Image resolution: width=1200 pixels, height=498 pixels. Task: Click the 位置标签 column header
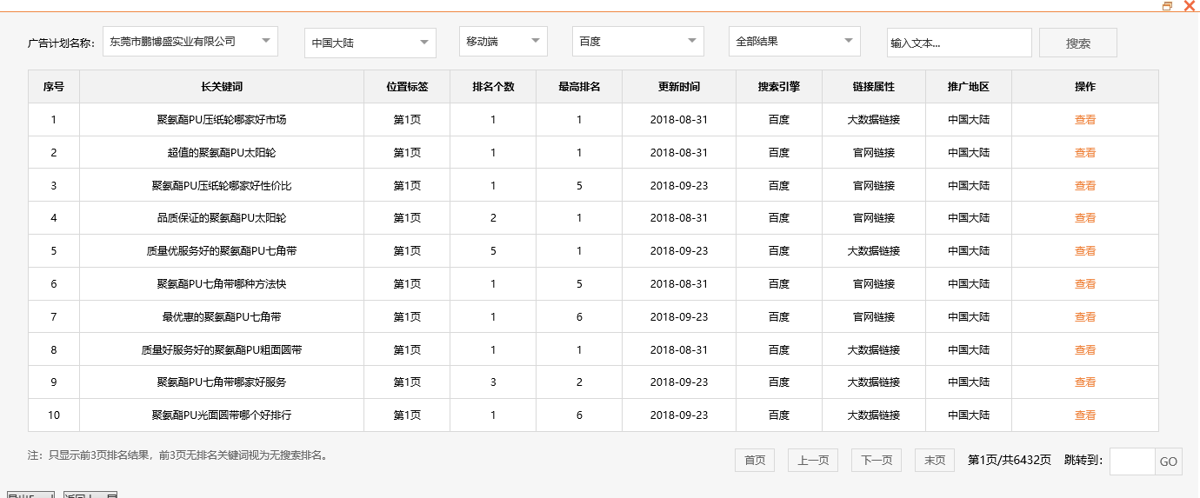tap(407, 87)
